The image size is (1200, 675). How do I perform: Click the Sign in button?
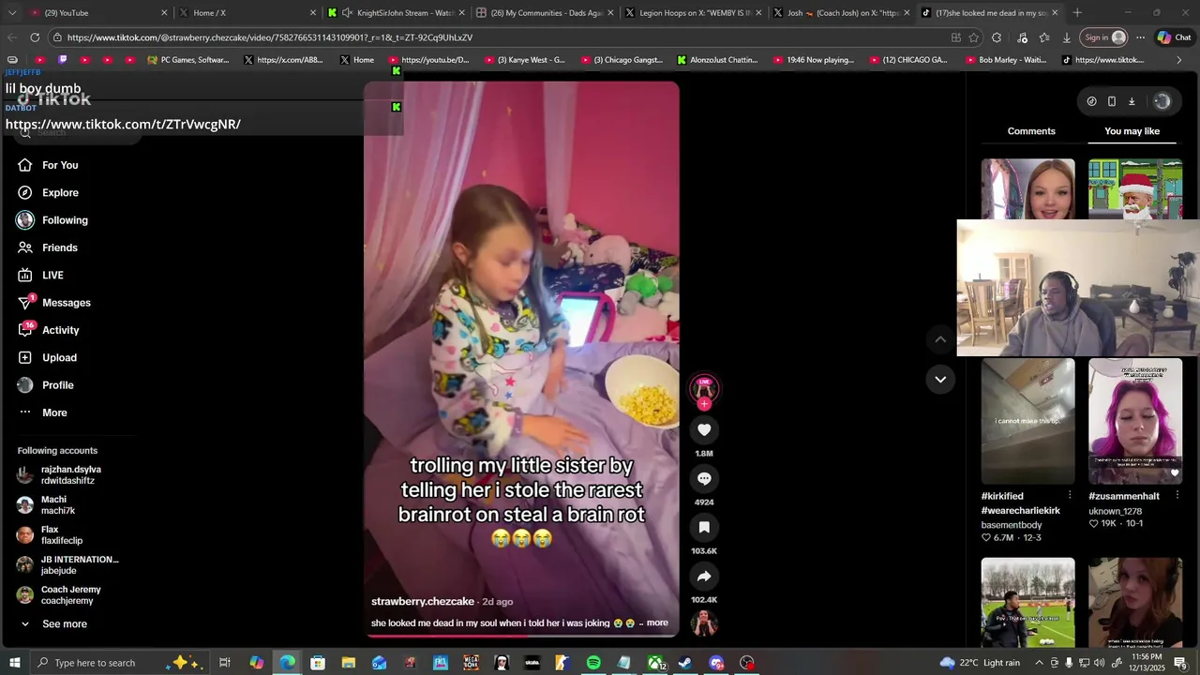(x=1103, y=37)
